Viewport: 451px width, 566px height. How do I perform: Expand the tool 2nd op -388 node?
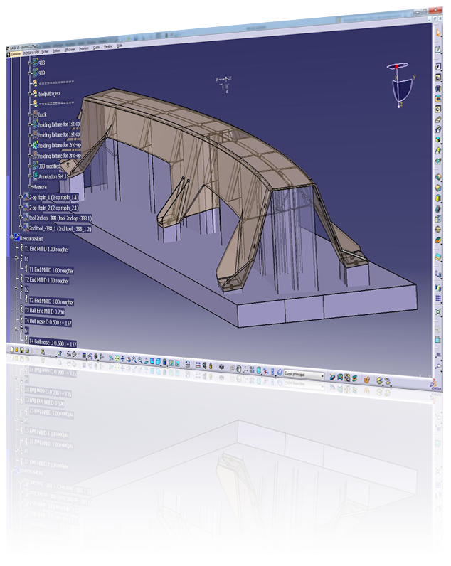[x=21, y=218]
